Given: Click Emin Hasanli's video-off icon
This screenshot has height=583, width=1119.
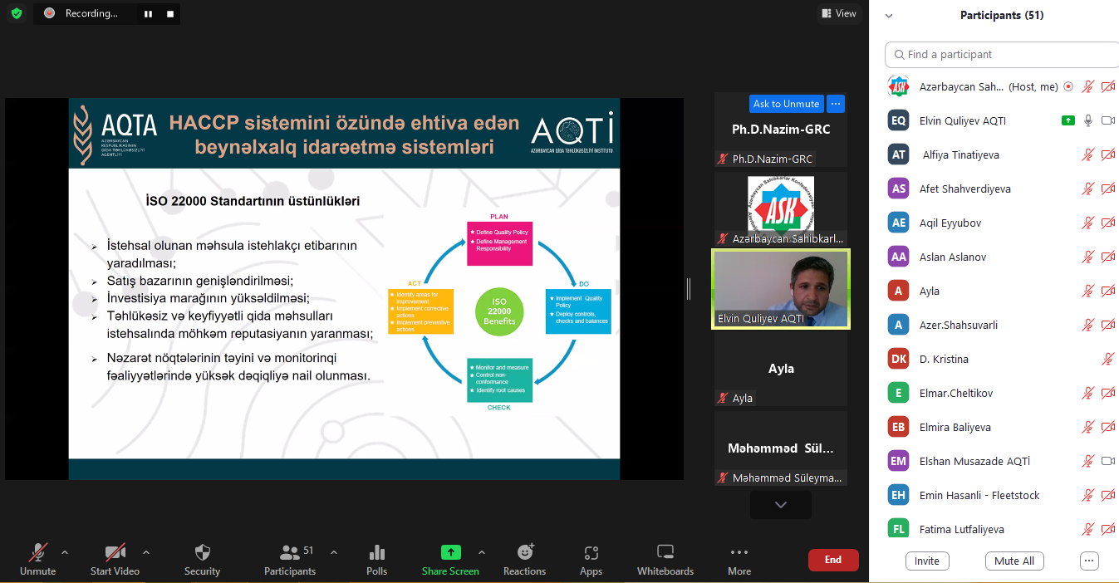Looking at the screenshot, I should click(1108, 495).
